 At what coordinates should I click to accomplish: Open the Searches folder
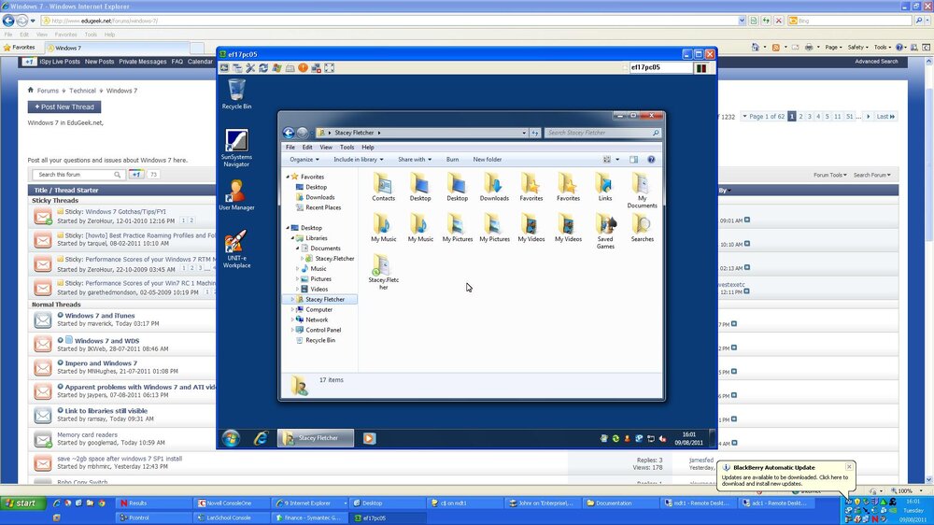[643, 228]
